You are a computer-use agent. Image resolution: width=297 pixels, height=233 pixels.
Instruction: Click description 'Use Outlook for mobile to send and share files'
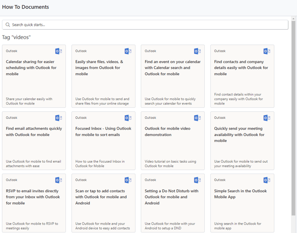tap(102, 101)
